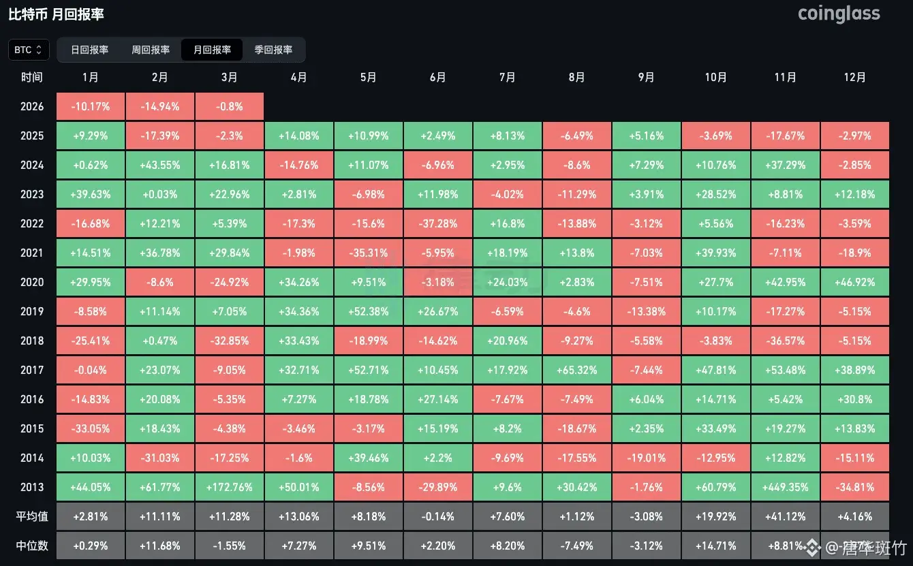Click the +172.76% cell in 2013
Viewport: 913px width, 566px height.
coord(230,487)
